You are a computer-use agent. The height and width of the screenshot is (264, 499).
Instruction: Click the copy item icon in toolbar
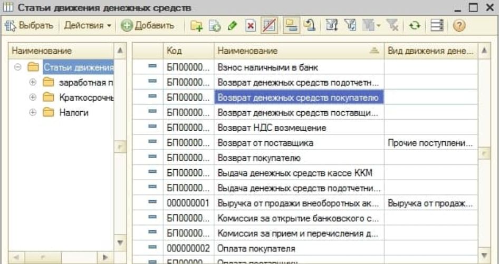coord(214,26)
